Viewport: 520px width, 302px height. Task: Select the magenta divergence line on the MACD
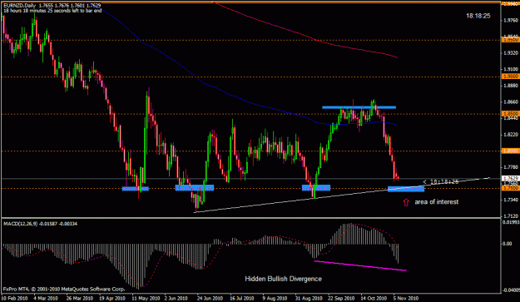tap(360, 266)
